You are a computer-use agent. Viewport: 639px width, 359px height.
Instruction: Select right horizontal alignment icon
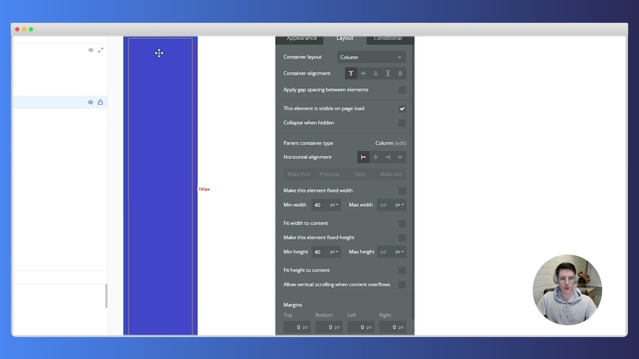(388, 157)
